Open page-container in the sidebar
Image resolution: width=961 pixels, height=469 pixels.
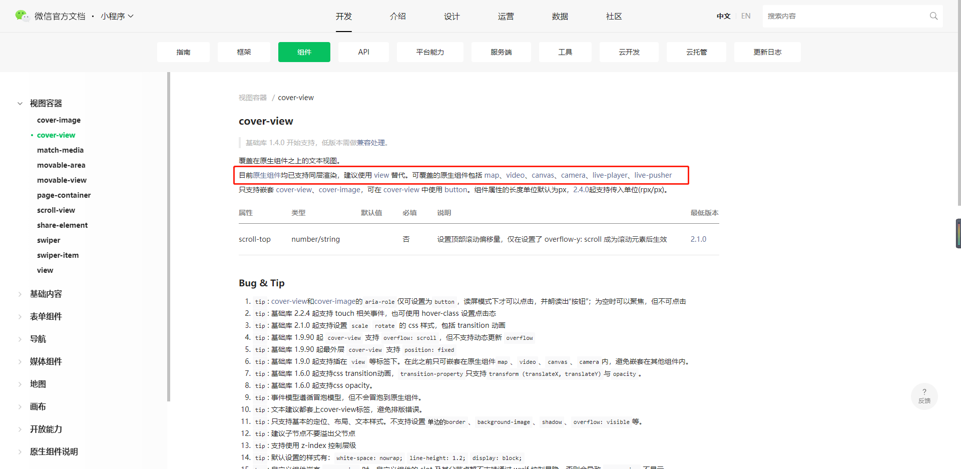tap(64, 195)
